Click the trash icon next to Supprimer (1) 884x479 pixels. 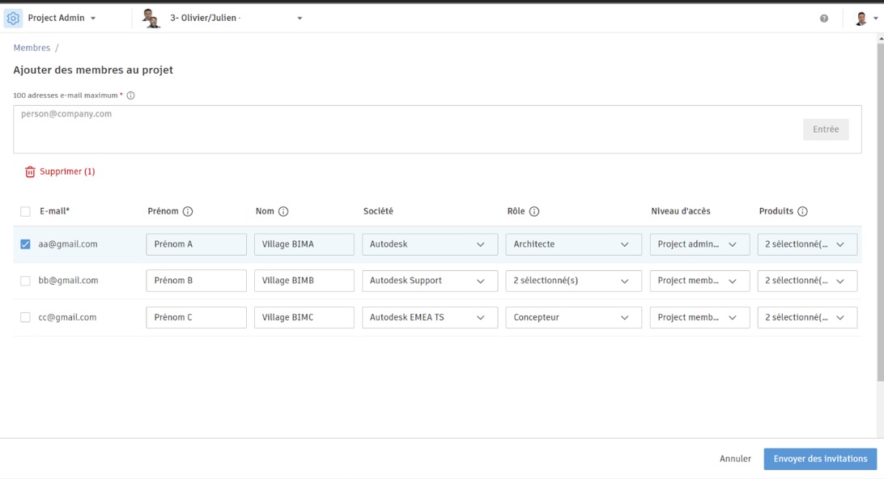[32, 172]
